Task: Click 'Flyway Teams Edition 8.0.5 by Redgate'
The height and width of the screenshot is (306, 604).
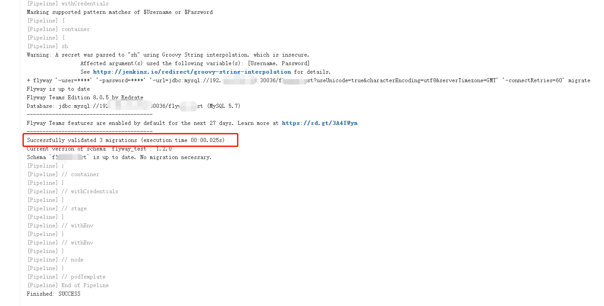Action: (85, 98)
